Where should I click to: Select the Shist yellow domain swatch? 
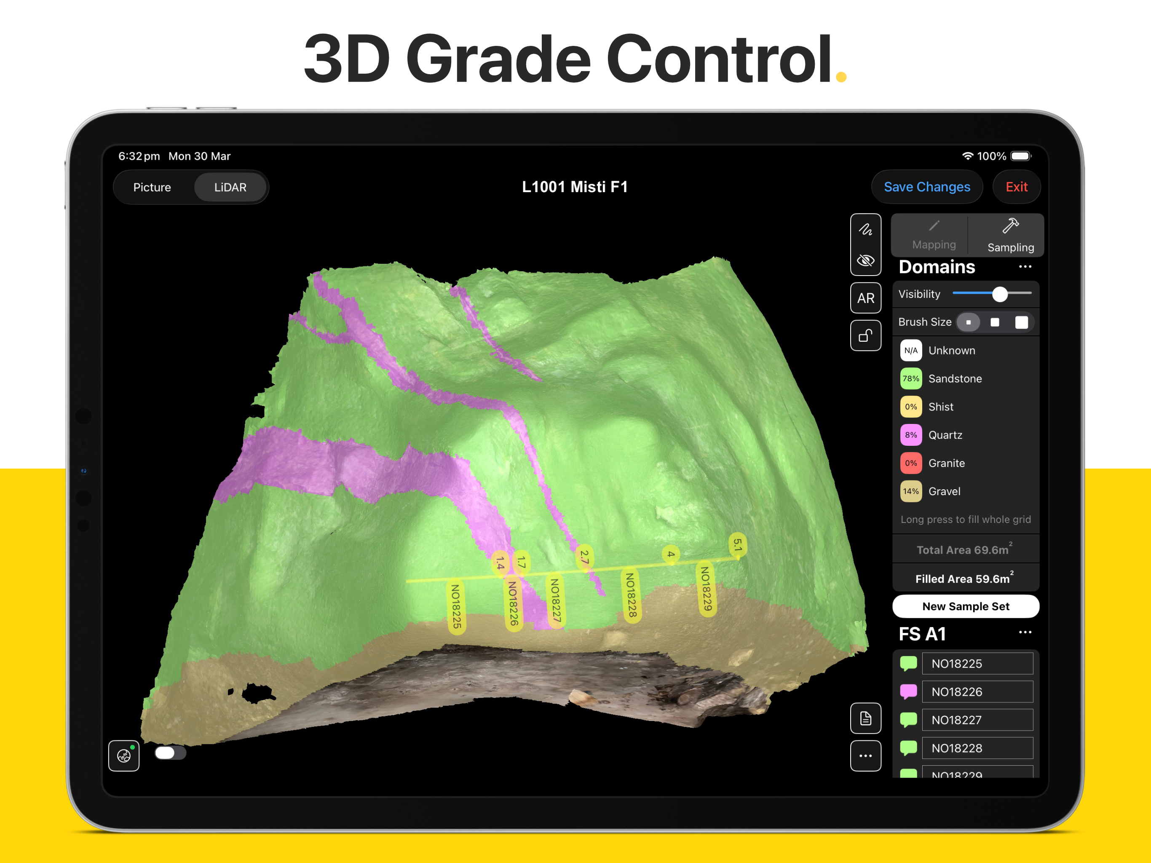click(x=910, y=407)
